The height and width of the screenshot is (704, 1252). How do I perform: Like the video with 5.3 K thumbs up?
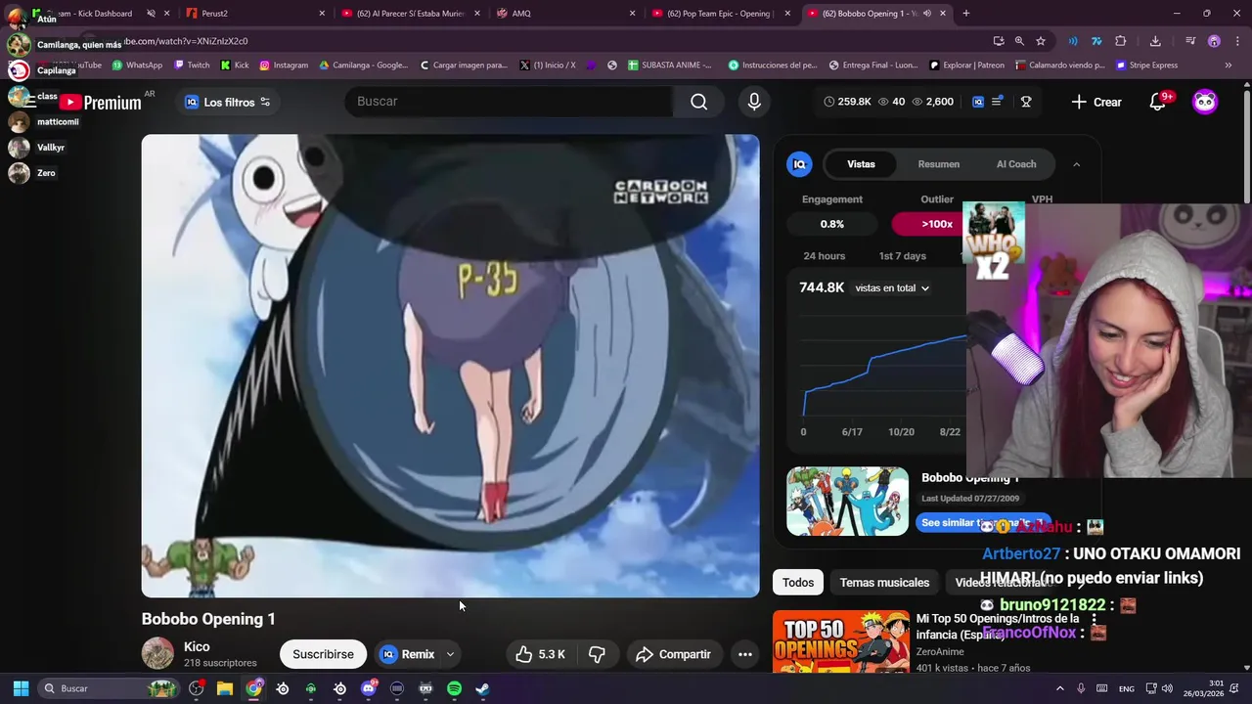(540, 654)
